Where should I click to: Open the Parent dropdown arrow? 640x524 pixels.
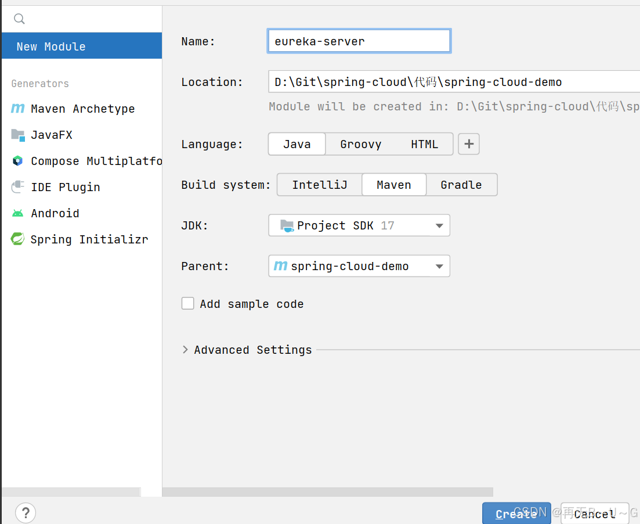pyautogui.click(x=439, y=267)
